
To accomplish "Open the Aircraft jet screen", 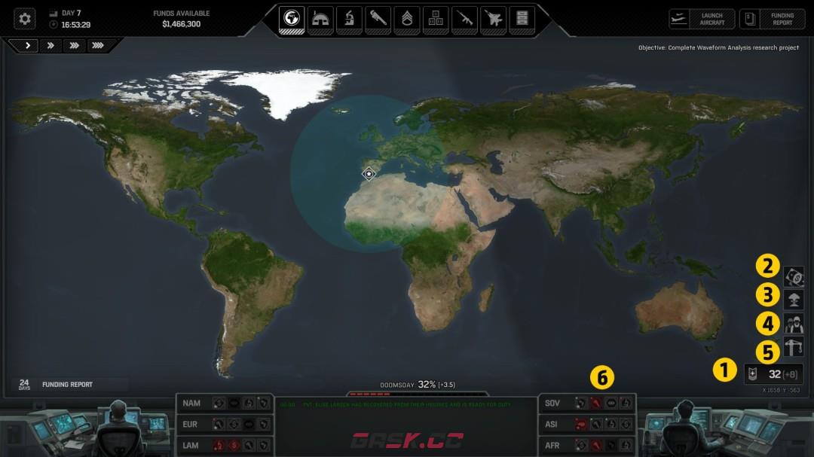I will (x=492, y=19).
